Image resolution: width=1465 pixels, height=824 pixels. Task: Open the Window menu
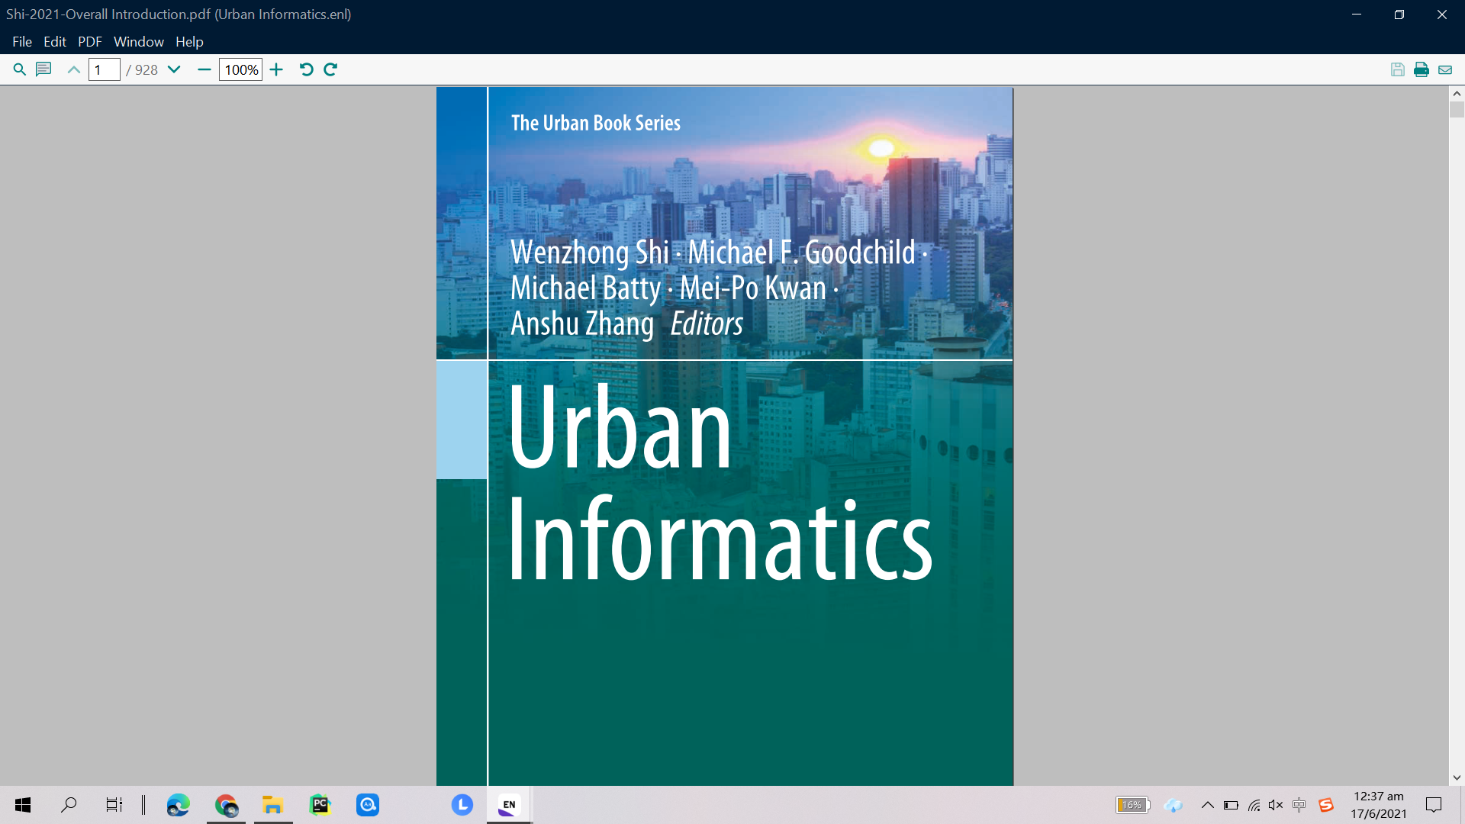coord(138,41)
